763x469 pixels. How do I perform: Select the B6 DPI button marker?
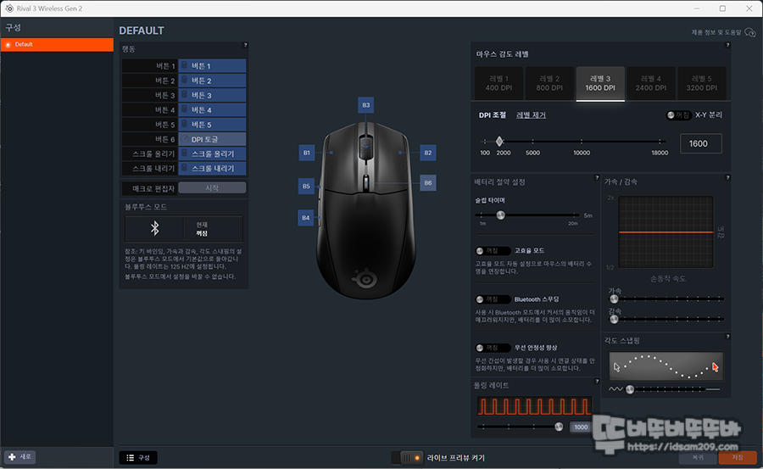tap(428, 183)
